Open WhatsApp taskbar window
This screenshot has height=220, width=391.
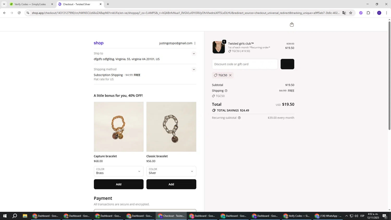click(328, 216)
